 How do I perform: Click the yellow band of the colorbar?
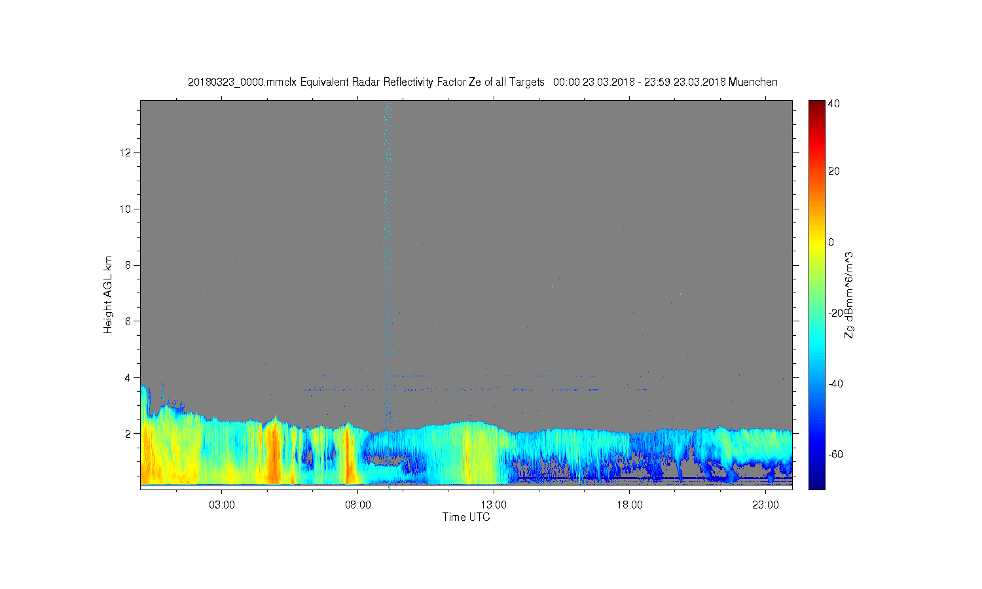pyautogui.click(x=816, y=243)
